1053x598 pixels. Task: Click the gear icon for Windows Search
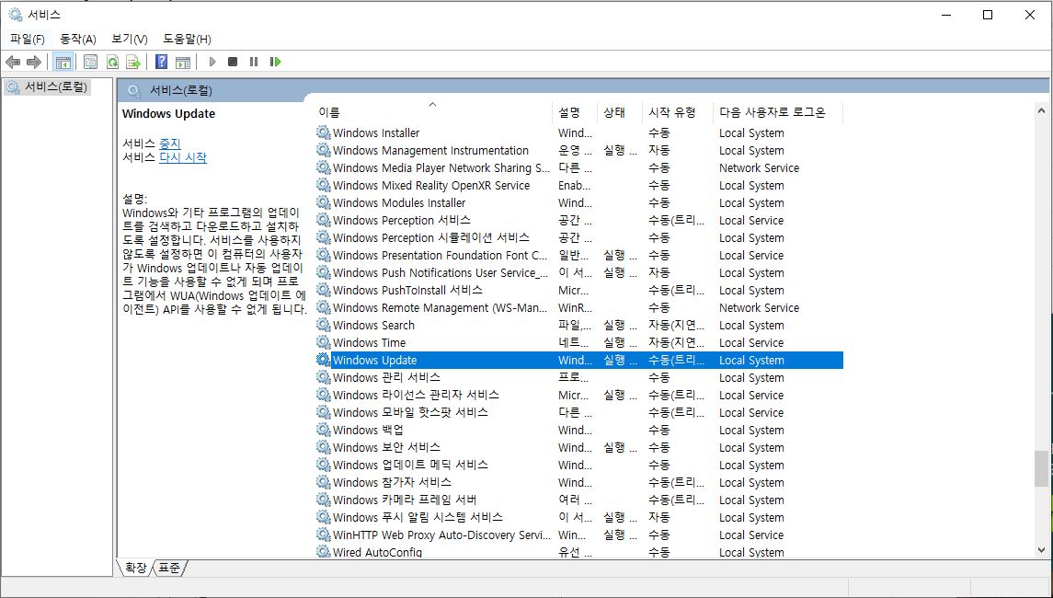[x=324, y=325]
